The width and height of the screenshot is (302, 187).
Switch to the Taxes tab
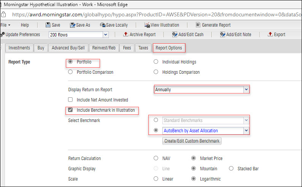pos(143,48)
